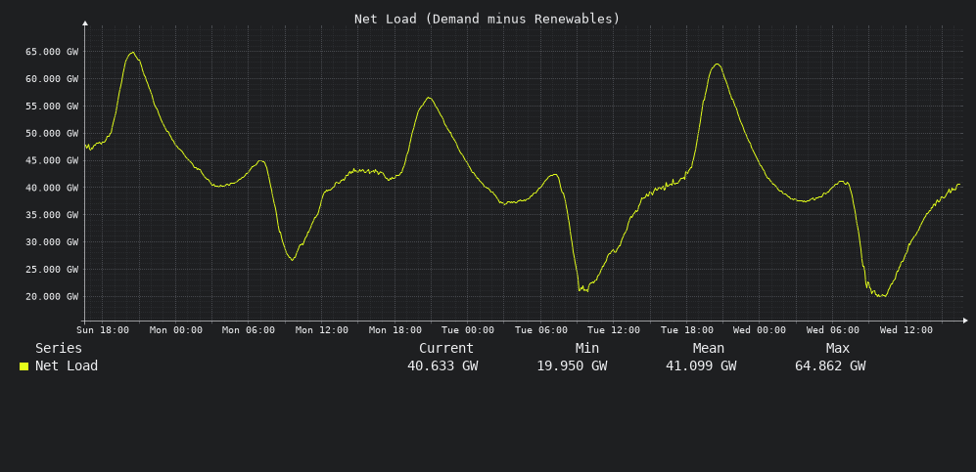Click the 60.000 GW y-axis label
Image resolution: width=976 pixels, height=472 pixels.
click(52, 79)
